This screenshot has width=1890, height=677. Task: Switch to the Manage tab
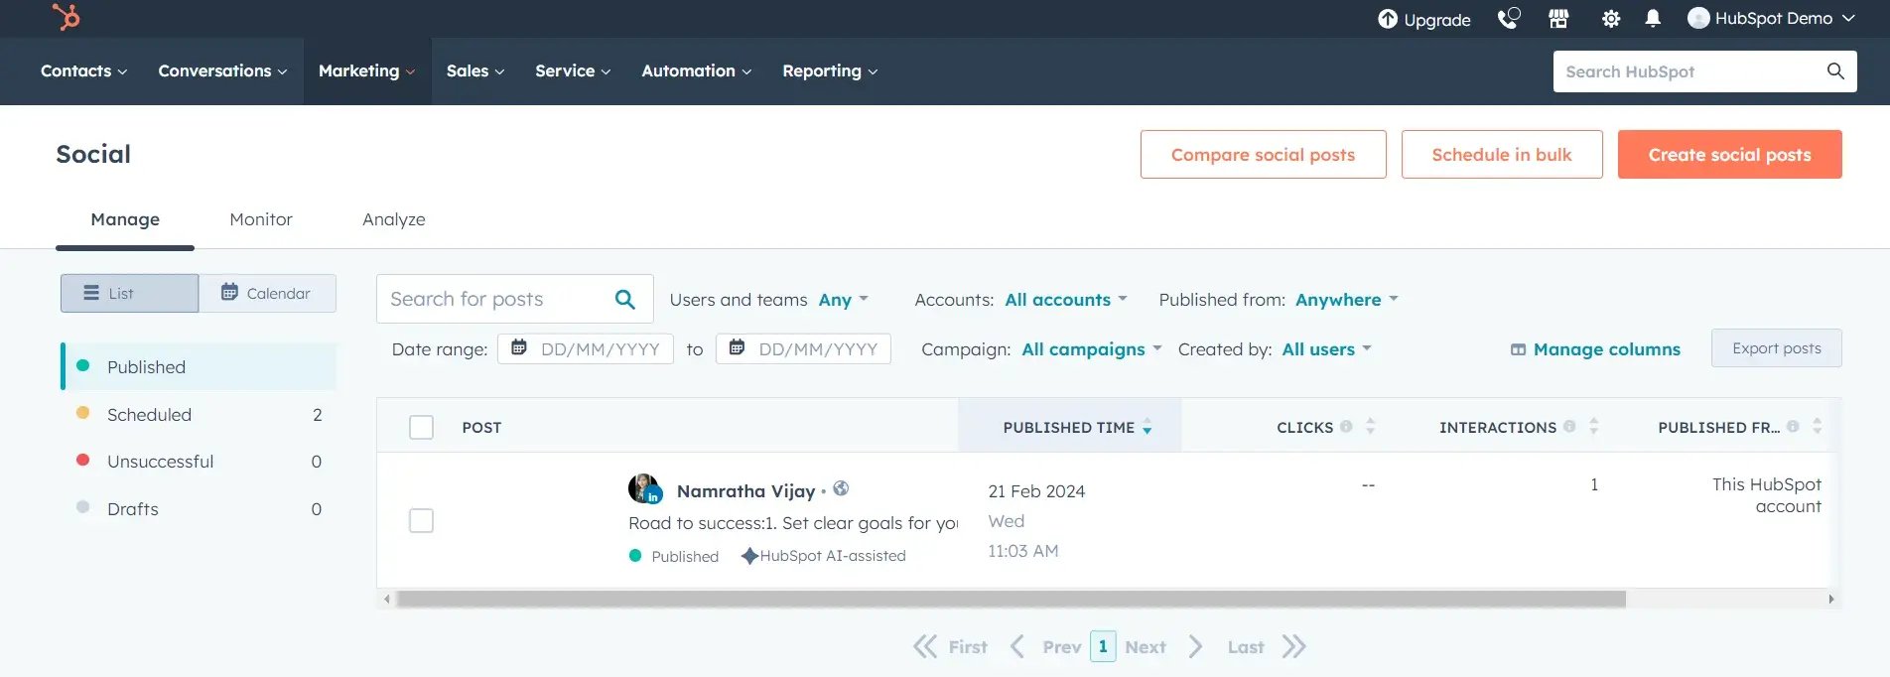[125, 219]
